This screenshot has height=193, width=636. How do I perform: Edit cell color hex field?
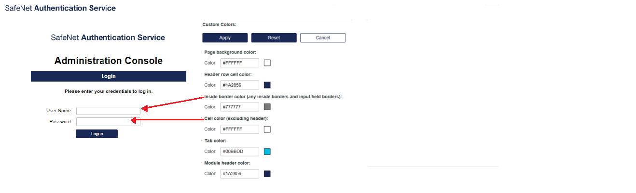click(239, 129)
